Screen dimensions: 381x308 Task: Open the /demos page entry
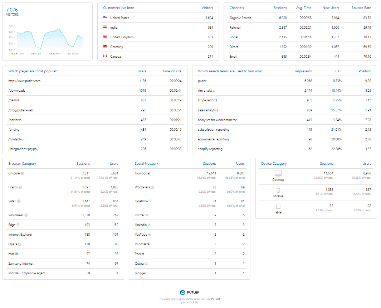point(14,100)
